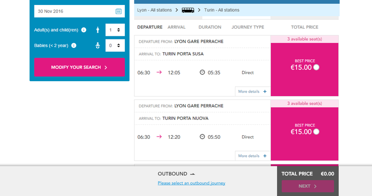The width and height of the screenshot is (372, 196).
Task: Click 3 available seat(s) on Porta Nuova card
Action: click(x=304, y=103)
